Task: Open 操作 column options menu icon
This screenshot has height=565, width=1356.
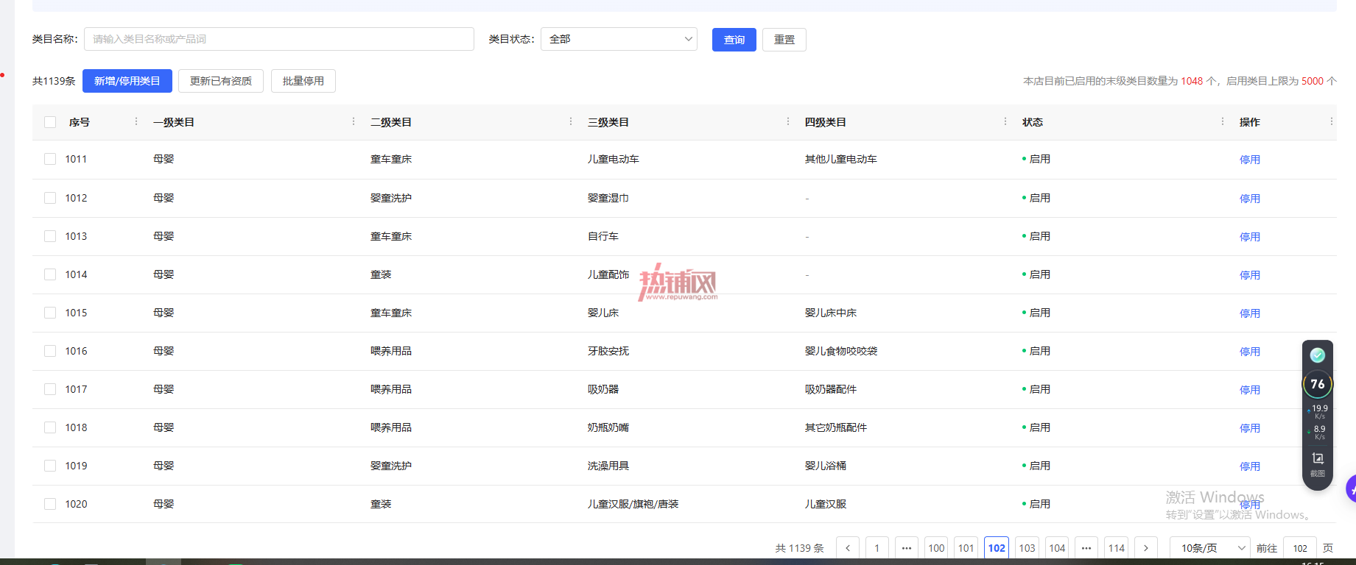Action: pyautogui.click(x=1332, y=121)
